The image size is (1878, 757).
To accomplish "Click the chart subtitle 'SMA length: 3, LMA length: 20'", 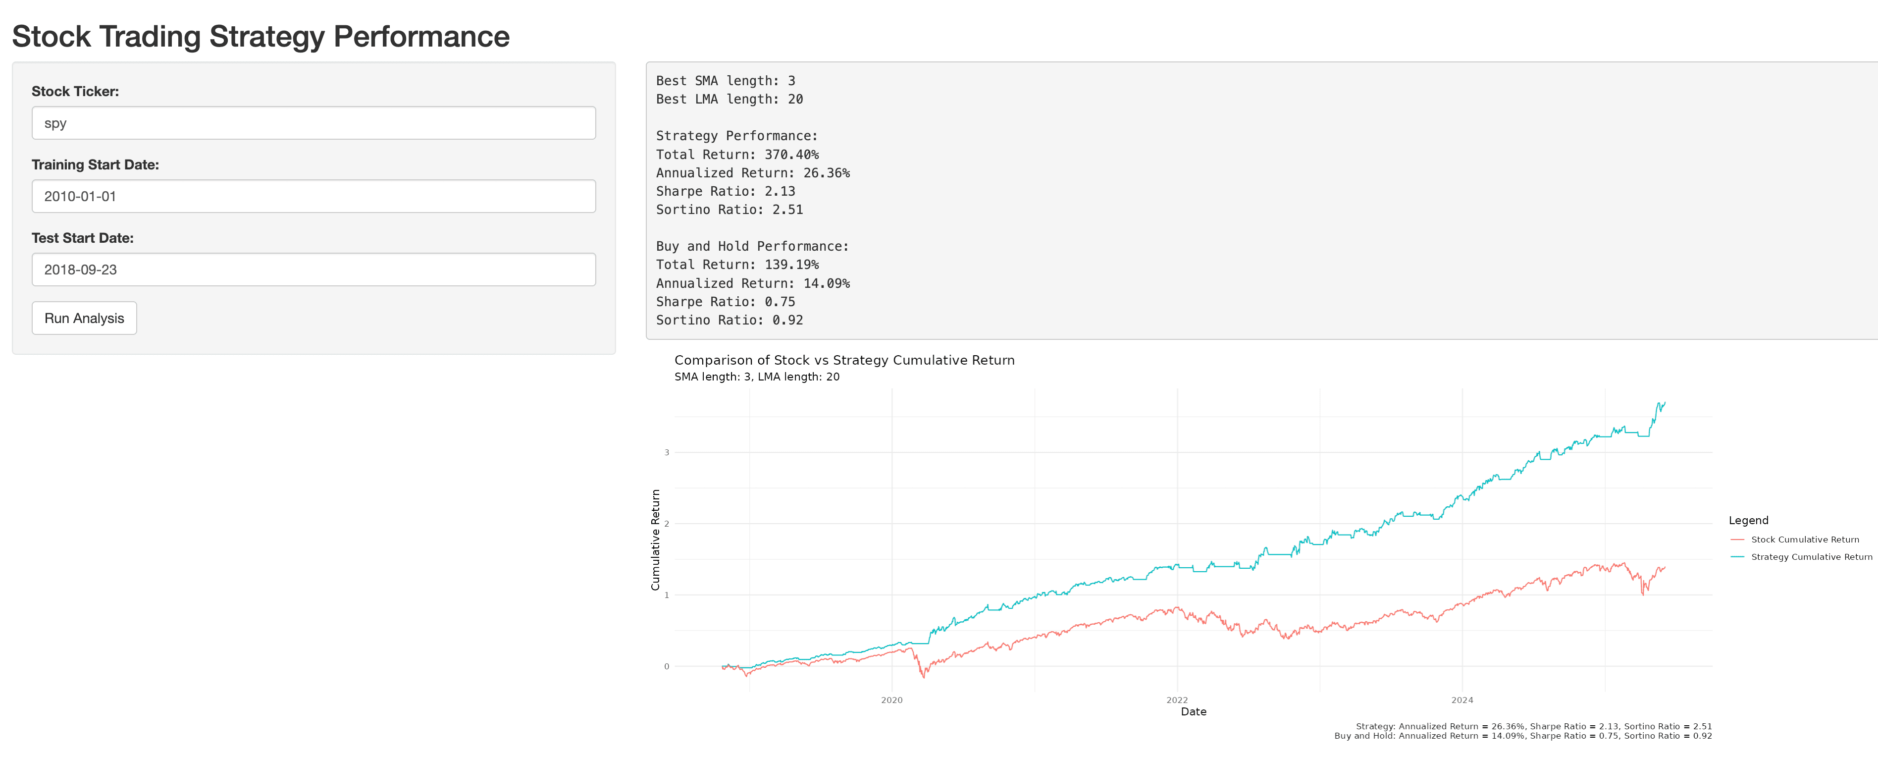I will (x=757, y=377).
